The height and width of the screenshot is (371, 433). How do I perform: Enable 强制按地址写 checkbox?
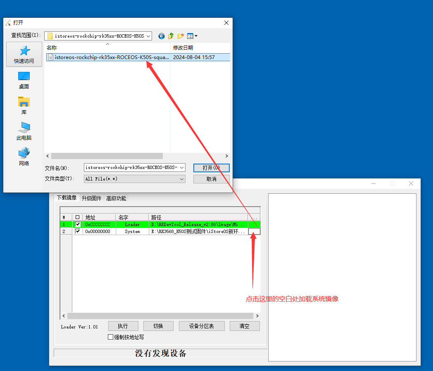(x=110, y=337)
